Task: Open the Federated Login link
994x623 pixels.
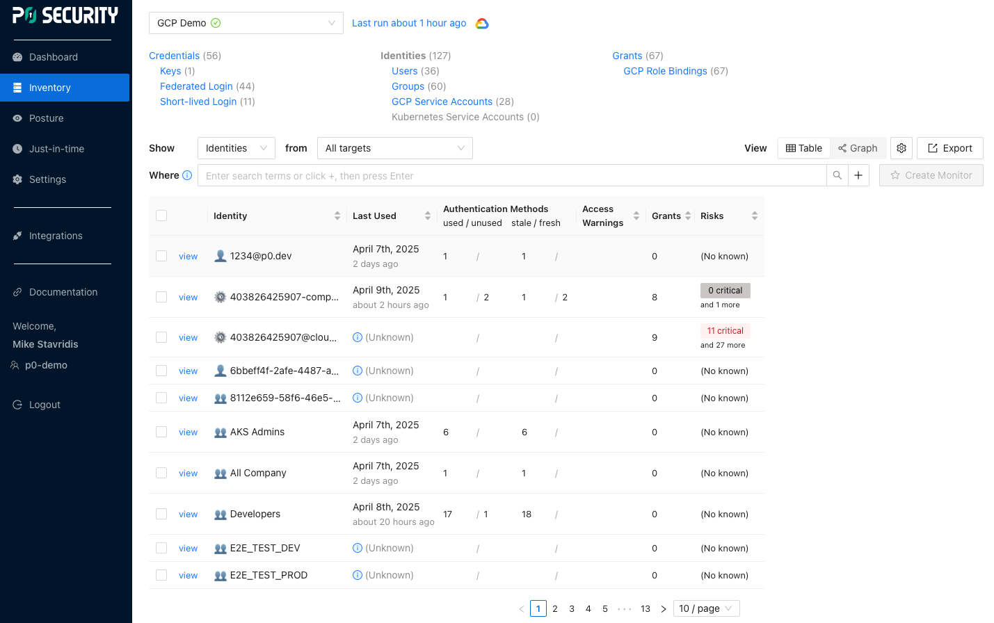Action: [x=196, y=86]
